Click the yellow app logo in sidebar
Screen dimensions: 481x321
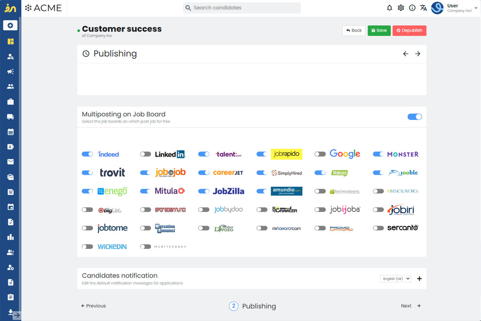[x=10, y=8]
